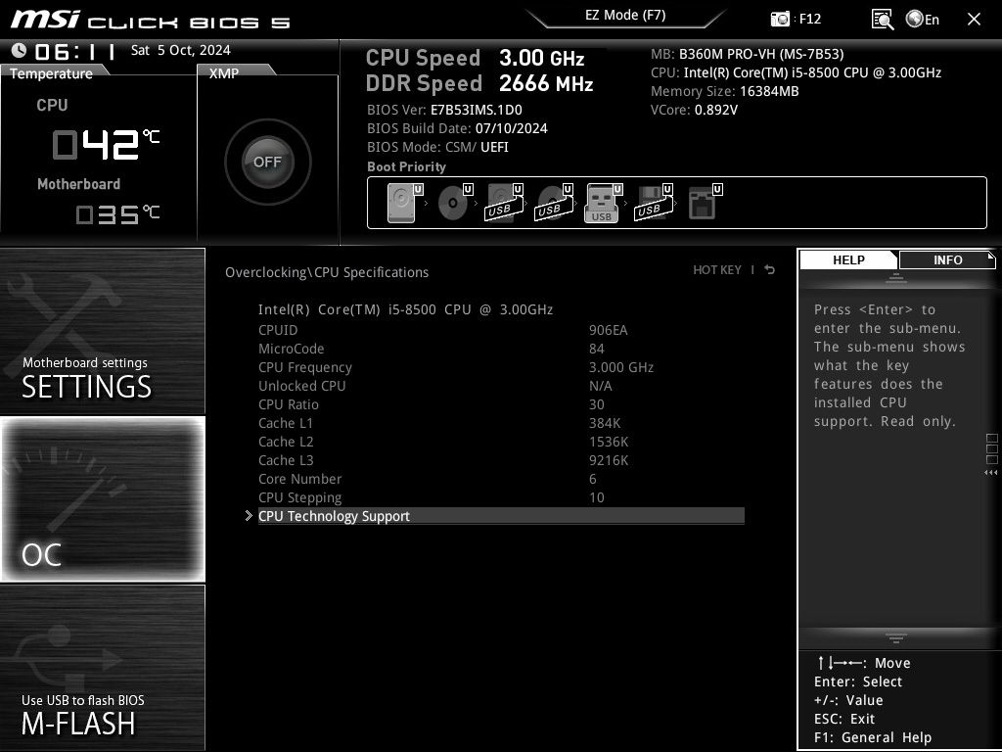1002x752 pixels.
Task: Take a screenshot with the F12 camera icon
Action: 780,19
